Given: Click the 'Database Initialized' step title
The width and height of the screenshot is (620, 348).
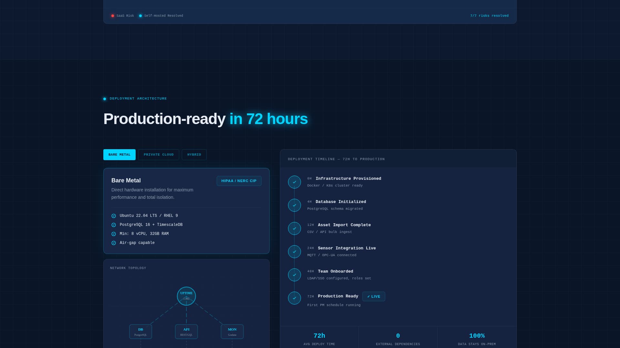Looking at the screenshot, I should [341, 202].
